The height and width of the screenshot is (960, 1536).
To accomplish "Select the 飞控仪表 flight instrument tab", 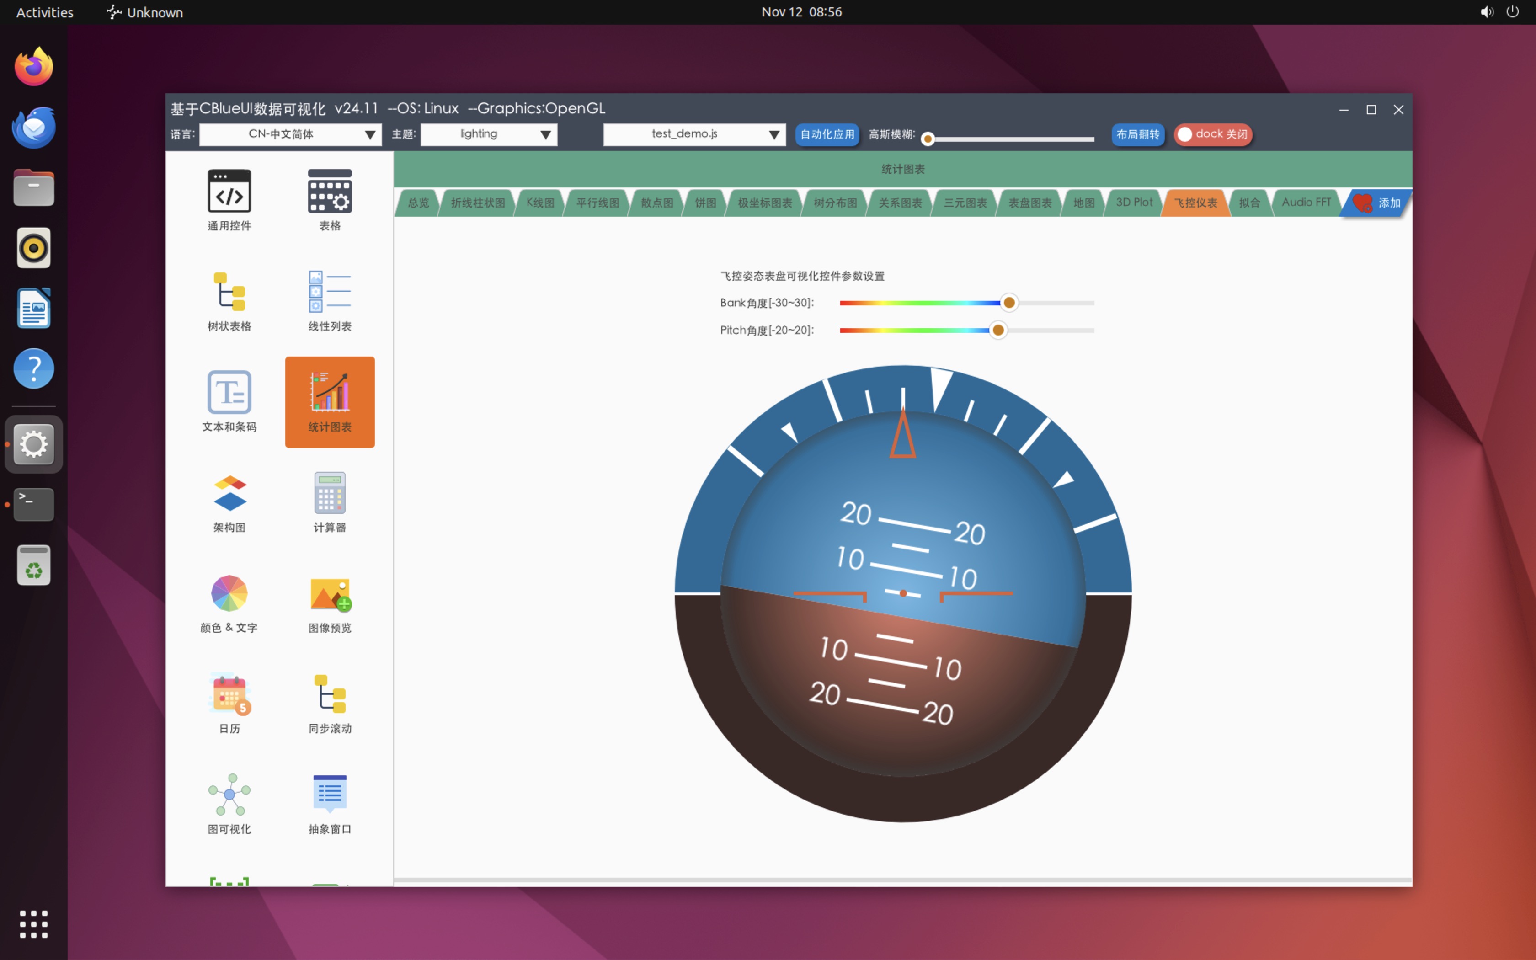I will tap(1196, 203).
